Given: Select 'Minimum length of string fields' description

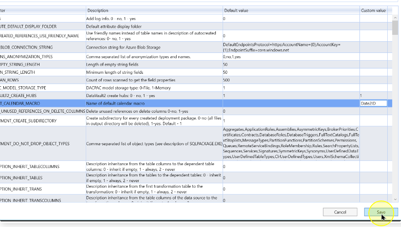Looking at the screenshot, I should (154, 72).
